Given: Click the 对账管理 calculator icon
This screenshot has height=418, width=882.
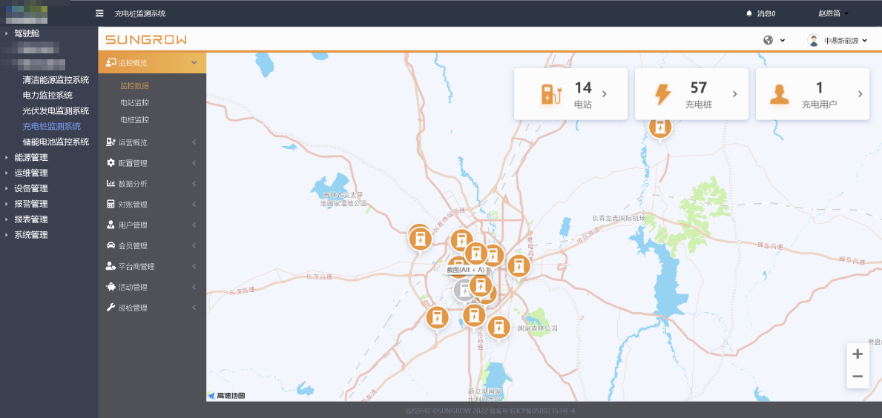Looking at the screenshot, I should click(111, 205).
